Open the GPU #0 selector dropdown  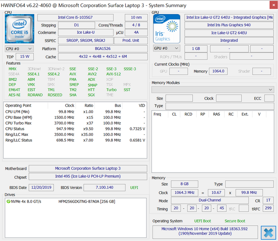coord(166,48)
